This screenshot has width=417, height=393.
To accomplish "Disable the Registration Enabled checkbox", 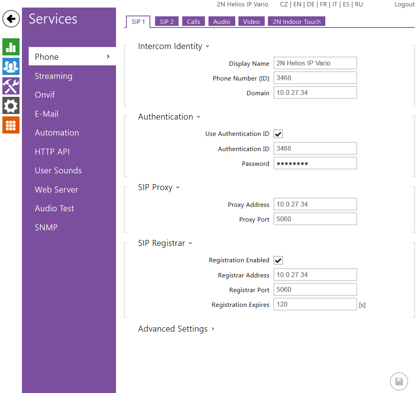I will (278, 261).
